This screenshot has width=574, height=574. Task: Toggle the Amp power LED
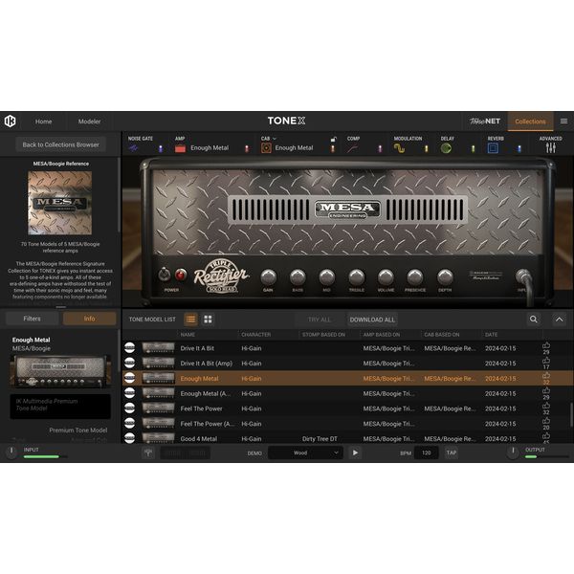[247, 148]
